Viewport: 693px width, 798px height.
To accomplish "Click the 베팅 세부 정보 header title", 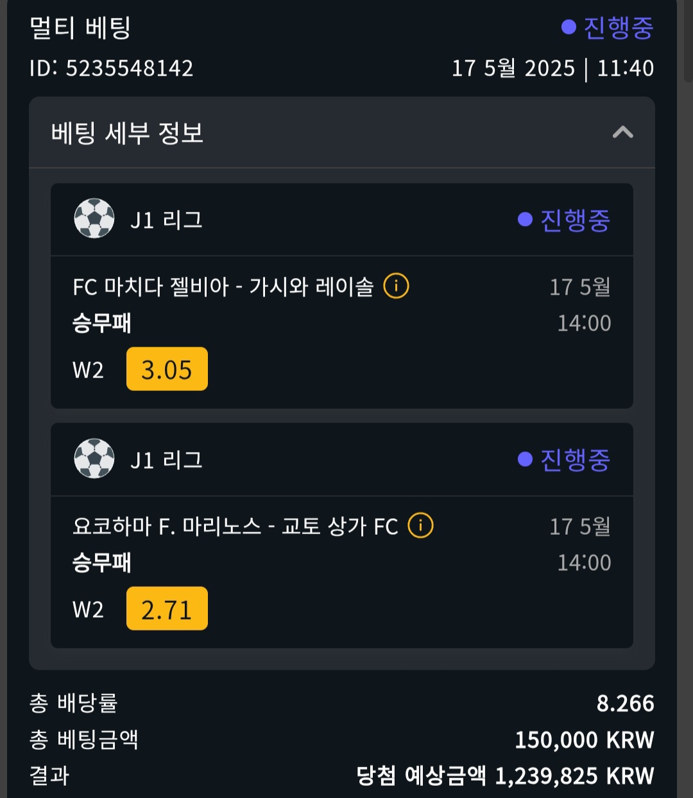I will click(x=127, y=133).
